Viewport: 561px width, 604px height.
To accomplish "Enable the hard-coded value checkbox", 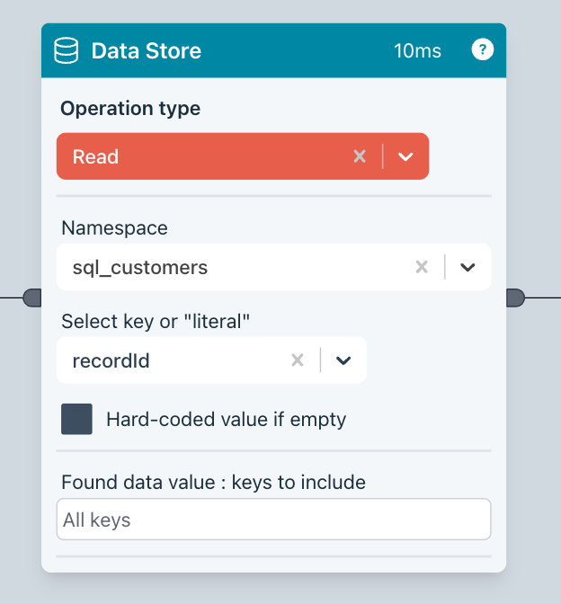I will click(76, 419).
